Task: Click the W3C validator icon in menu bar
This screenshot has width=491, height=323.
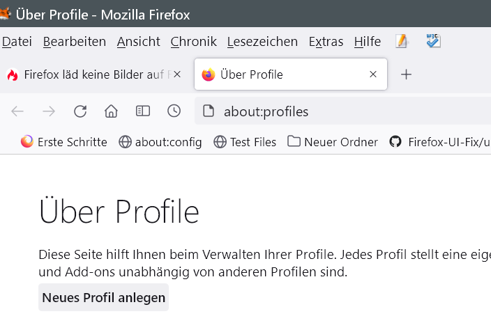Action: 433,42
